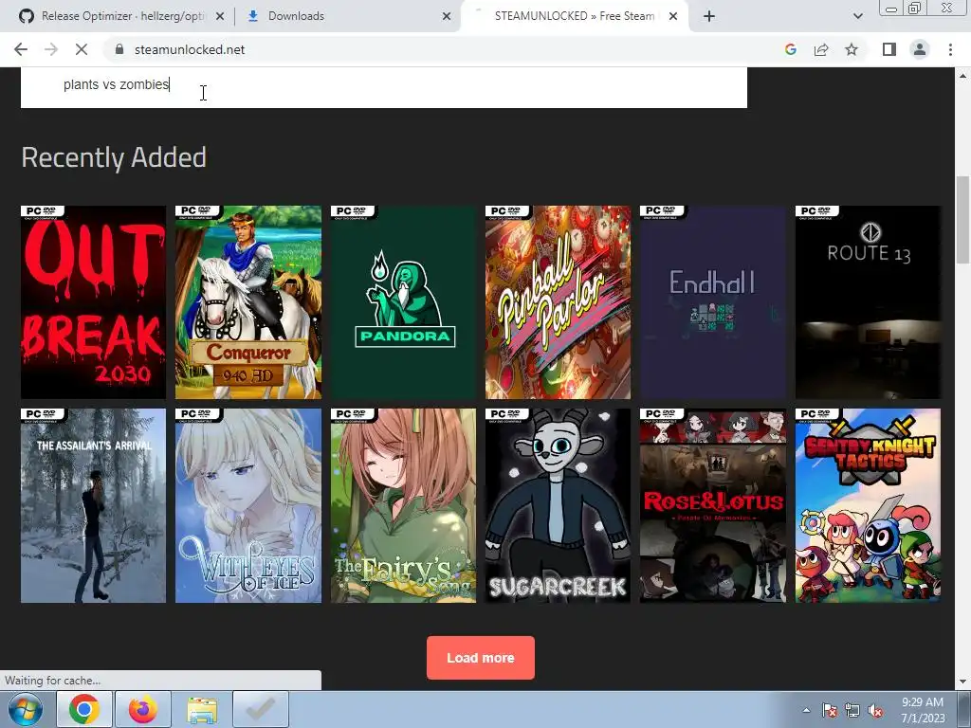
Task: Click the Google icon in address bar
Action: point(790,49)
